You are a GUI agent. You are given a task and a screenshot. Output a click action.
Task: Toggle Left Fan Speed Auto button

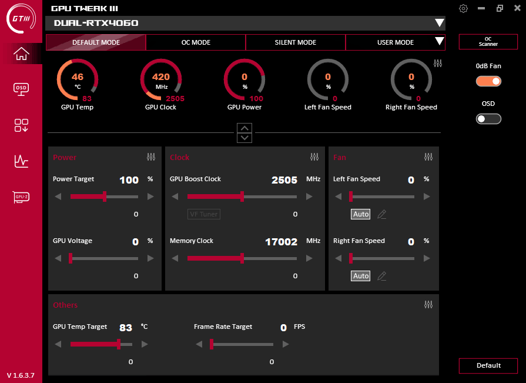coord(361,214)
